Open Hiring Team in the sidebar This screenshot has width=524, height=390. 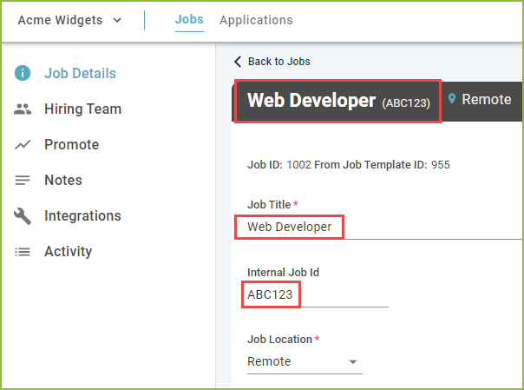(83, 109)
